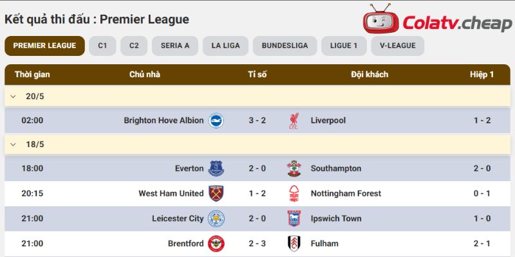Switch to the V-League tab

tap(398, 46)
